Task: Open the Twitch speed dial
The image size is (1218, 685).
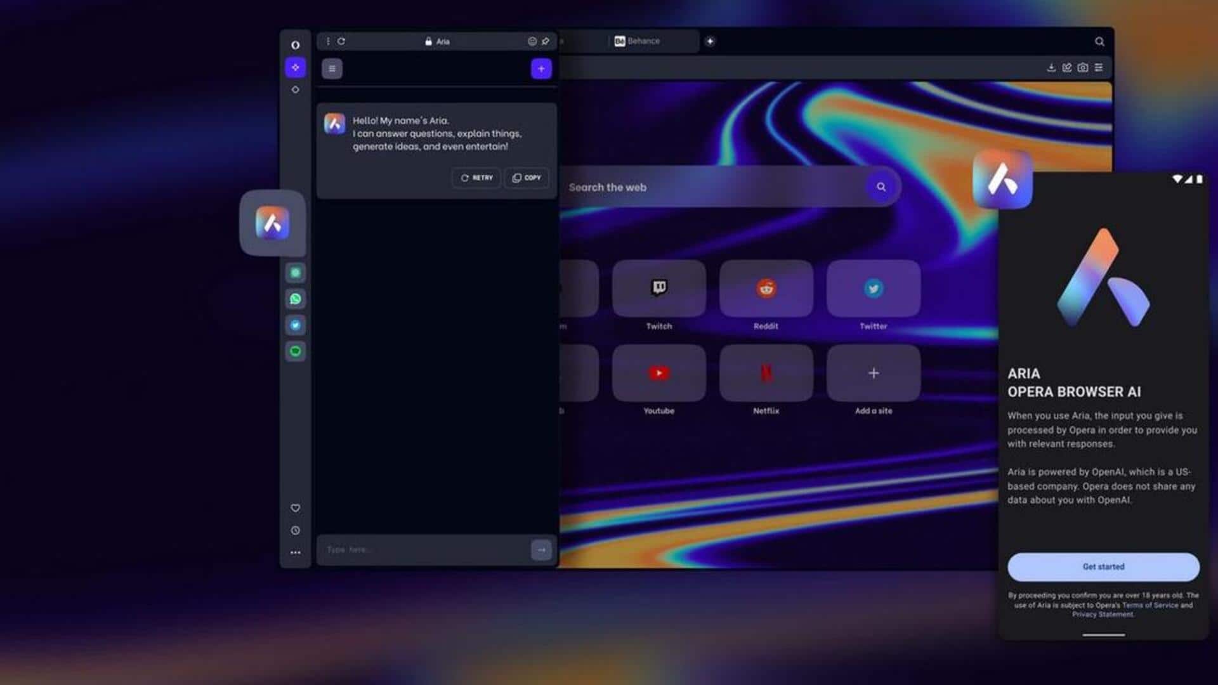Action: coord(659,288)
